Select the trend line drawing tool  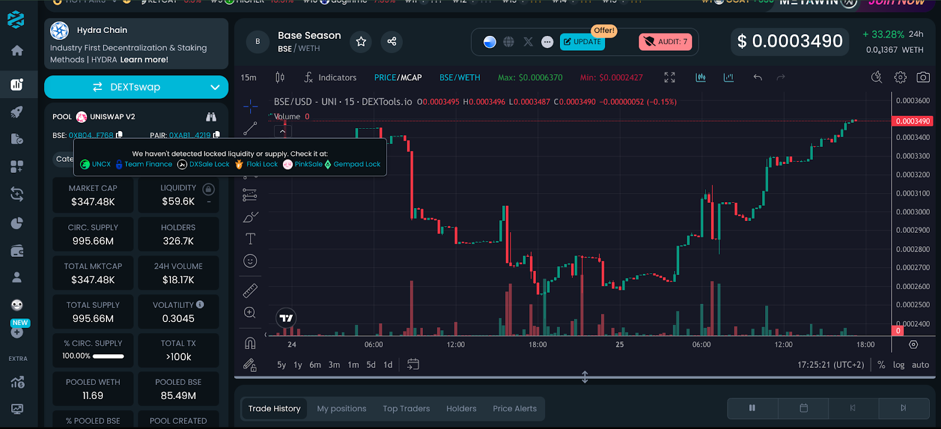click(x=250, y=128)
